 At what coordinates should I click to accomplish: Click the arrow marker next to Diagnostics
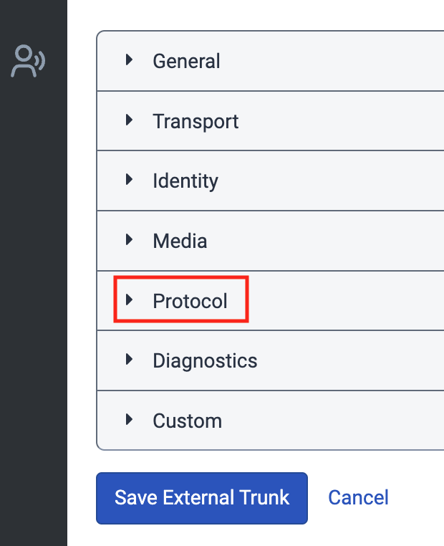(x=130, y=360)
